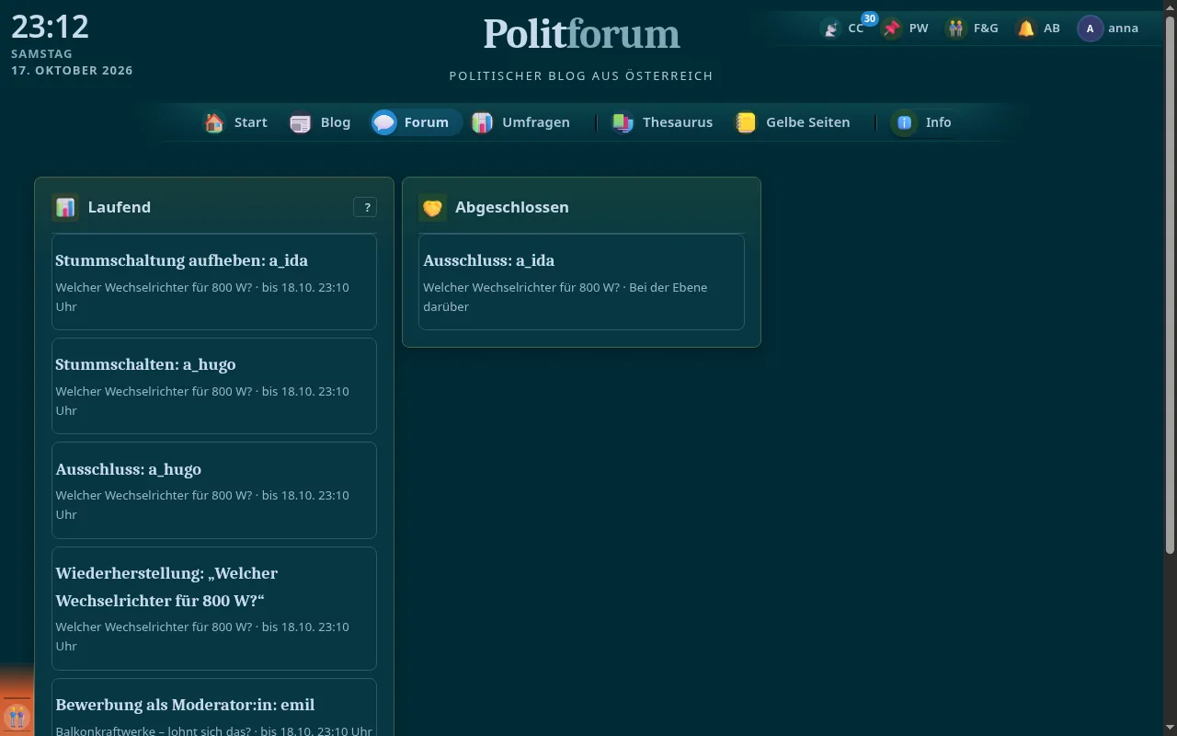Click the two-people icon in the orange sidebar
Screen dimensions: 1177x736
coord(17,716)
